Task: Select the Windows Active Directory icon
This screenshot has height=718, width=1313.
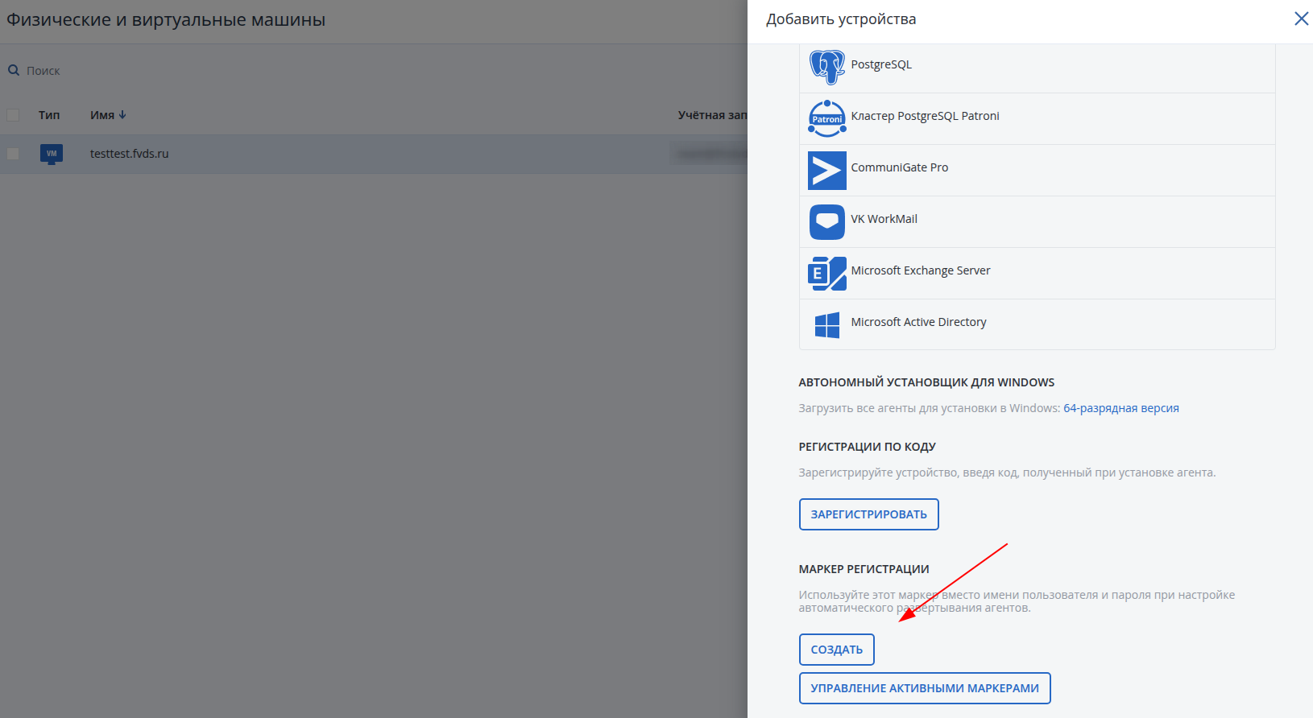Action: click(x=826, y=324)
